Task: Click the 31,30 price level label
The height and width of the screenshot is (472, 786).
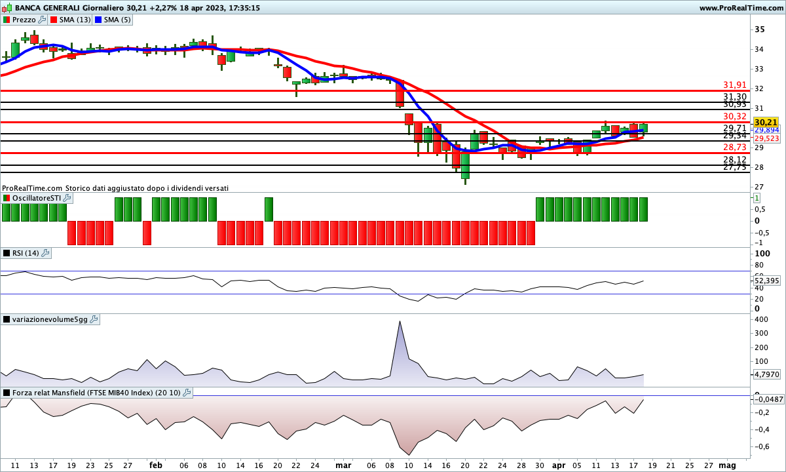Action: [x=735, y=96]
